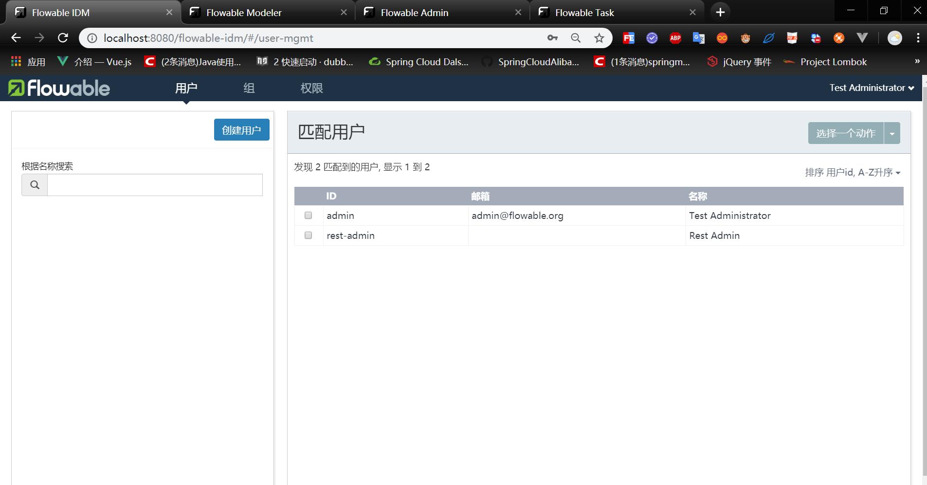The height and width of the screenshot is (485, 927).
Task: Open Chrome three-dot menu
Action: click(918, 38)
